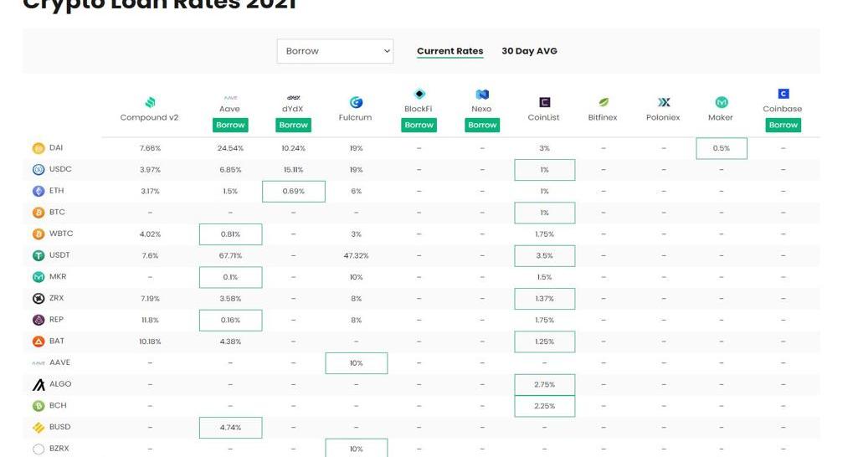The image size is (858, 457).
Task: Click the BUSD coin icon
Action: tap(39, 428)
